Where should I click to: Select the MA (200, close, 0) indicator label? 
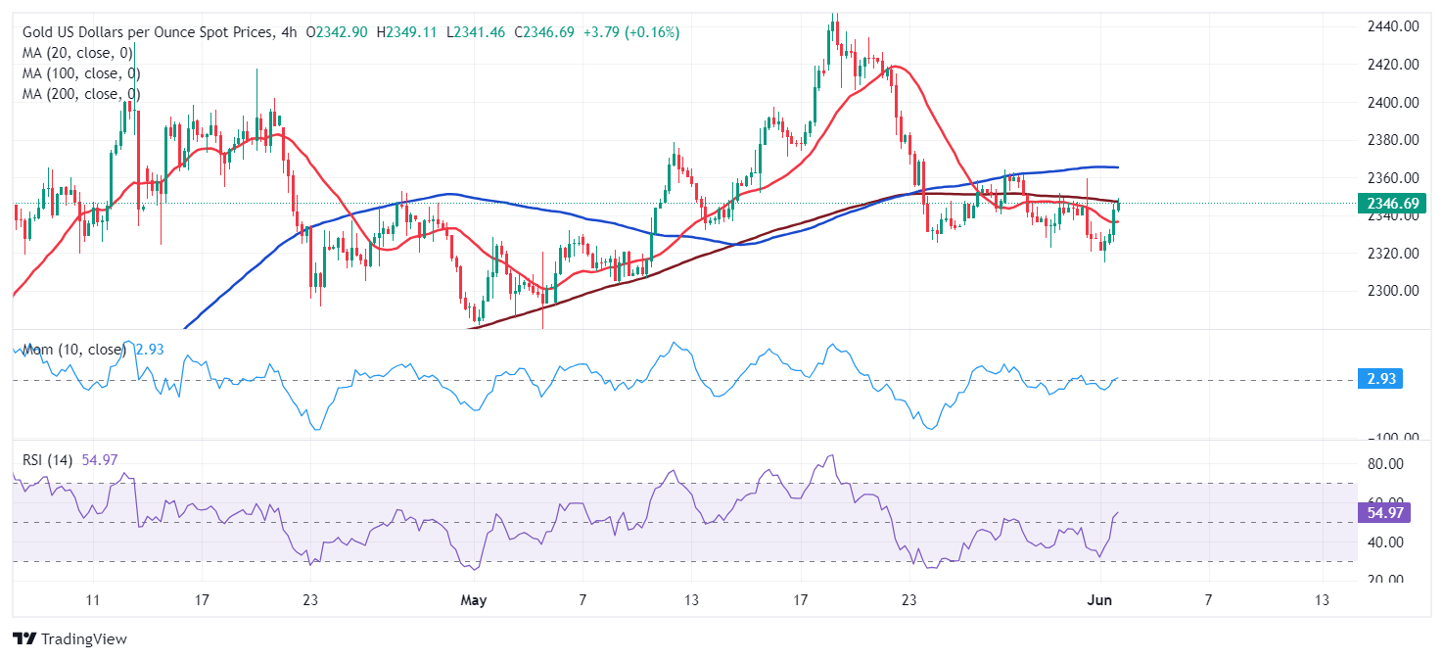point(81,94)
